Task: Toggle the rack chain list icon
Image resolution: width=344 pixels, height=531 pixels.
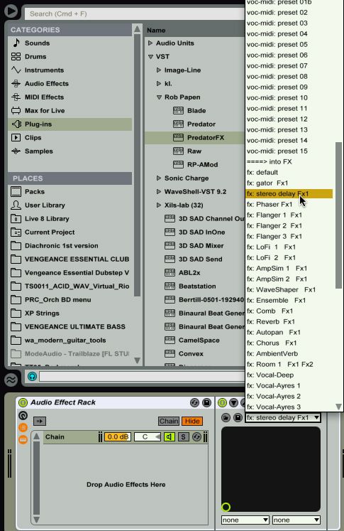Action: point(23,427)
